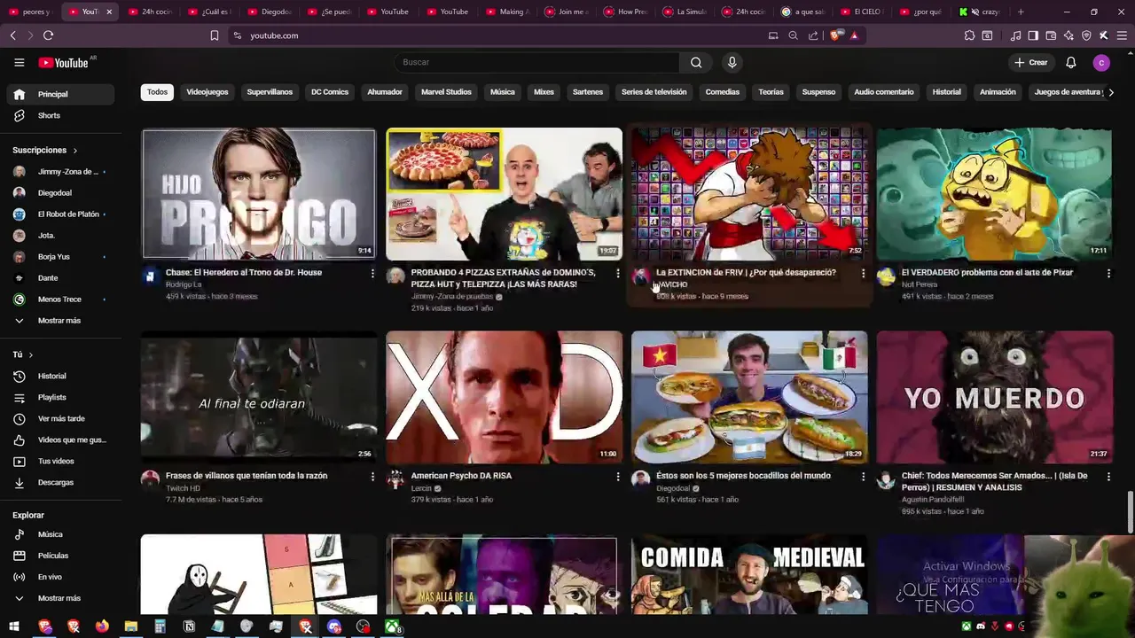
Task: Expand Suscripciones section chevron
Action: click(75, 151)
